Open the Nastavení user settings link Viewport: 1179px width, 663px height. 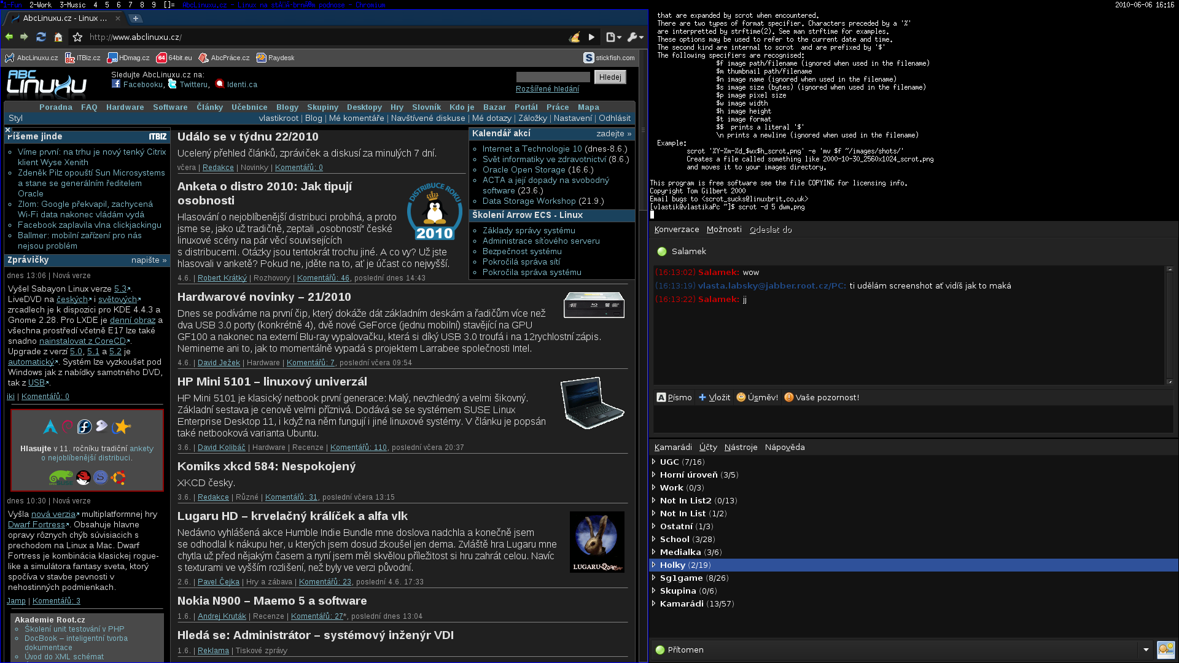tap(573, 118)
